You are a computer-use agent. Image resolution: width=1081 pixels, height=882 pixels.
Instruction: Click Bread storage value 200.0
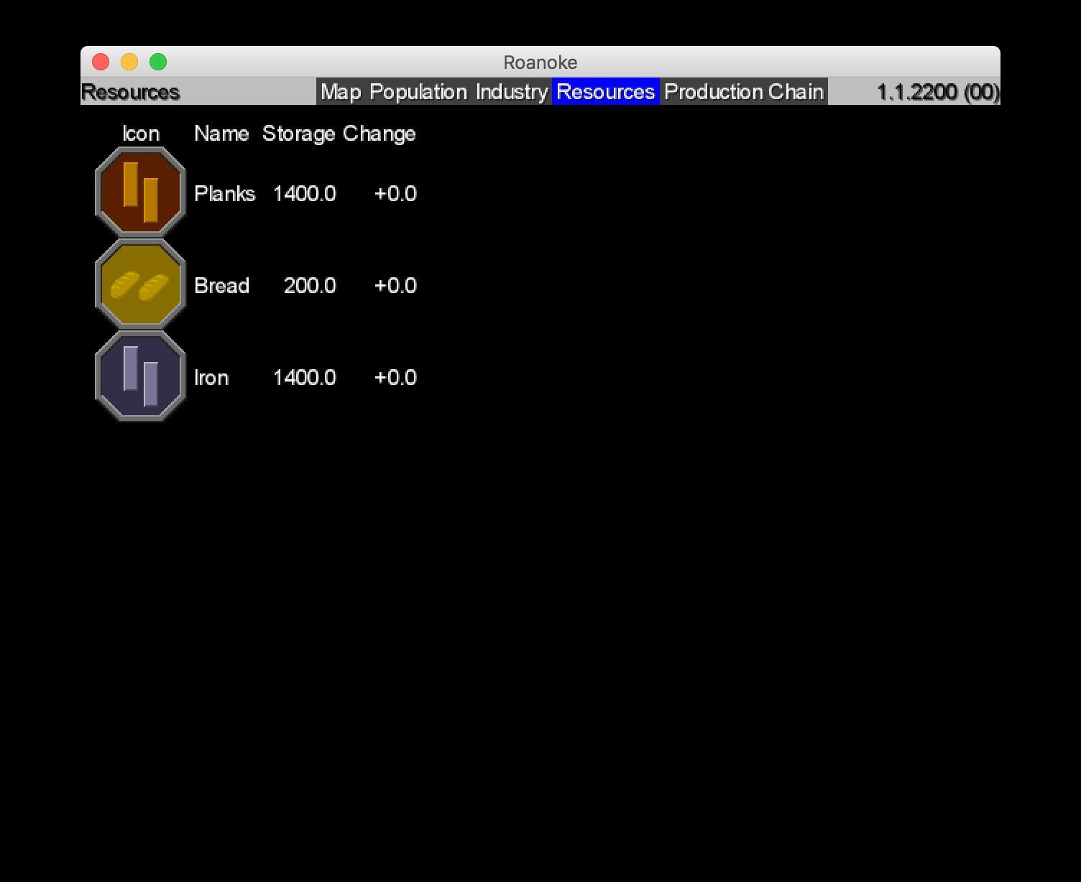(x=310, y=286)
